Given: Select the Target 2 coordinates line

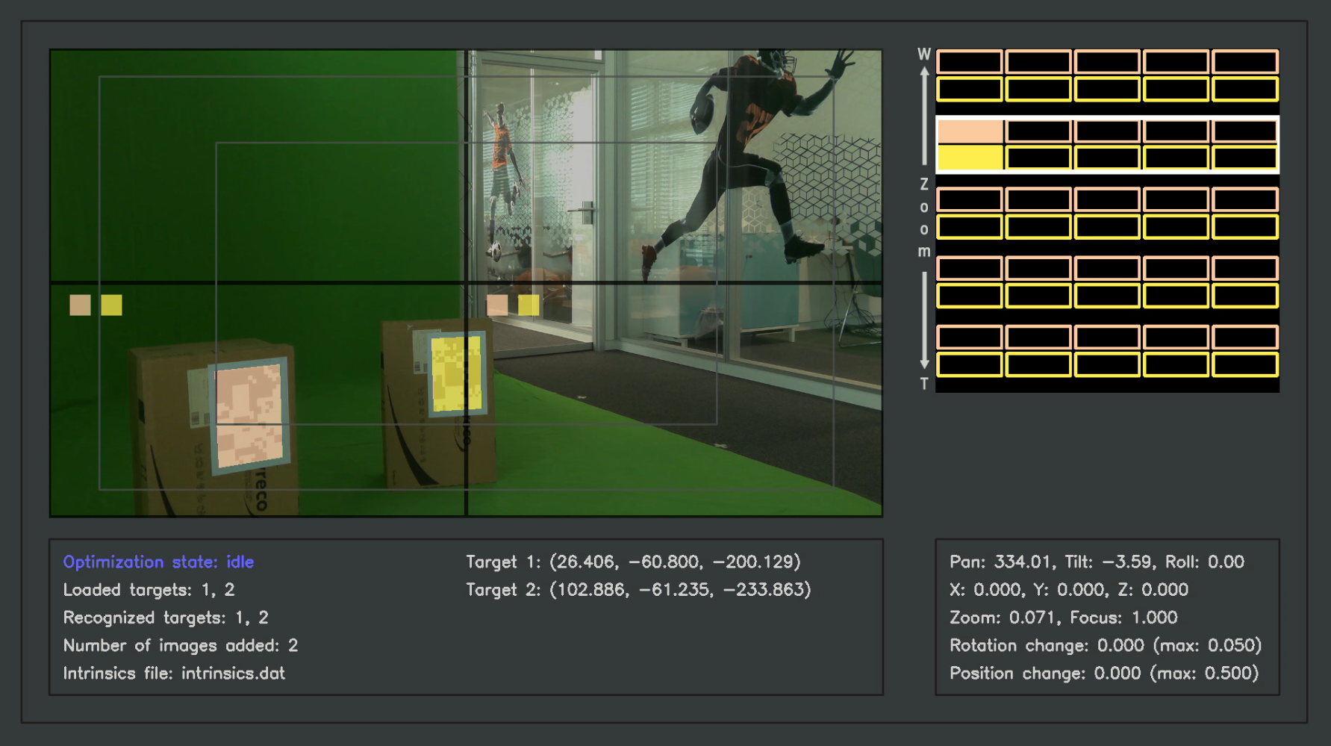Looking at the screenshot, I should 638,590.
